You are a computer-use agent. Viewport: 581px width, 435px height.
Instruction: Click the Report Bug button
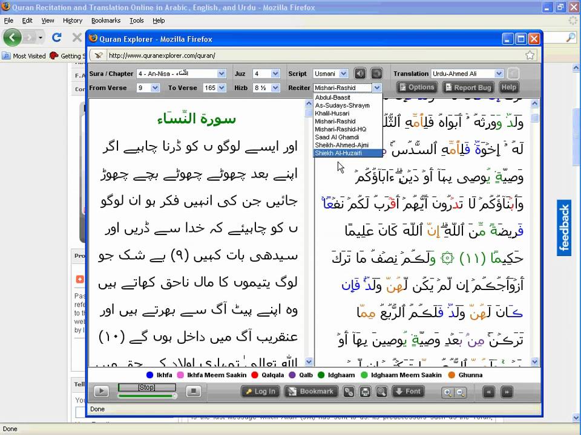(x=468, y=88)
